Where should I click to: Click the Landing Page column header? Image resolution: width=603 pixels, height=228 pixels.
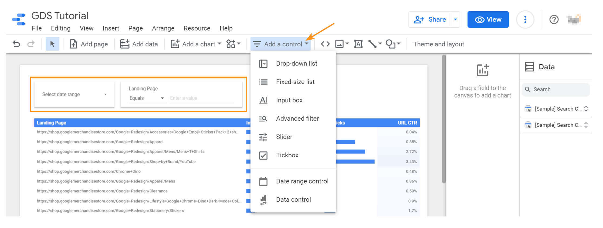51,123
